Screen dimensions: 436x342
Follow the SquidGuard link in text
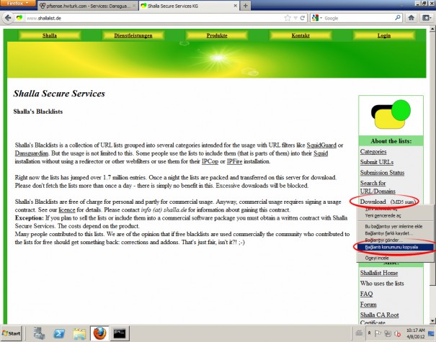pyautogui.click(x=321, y=145)
